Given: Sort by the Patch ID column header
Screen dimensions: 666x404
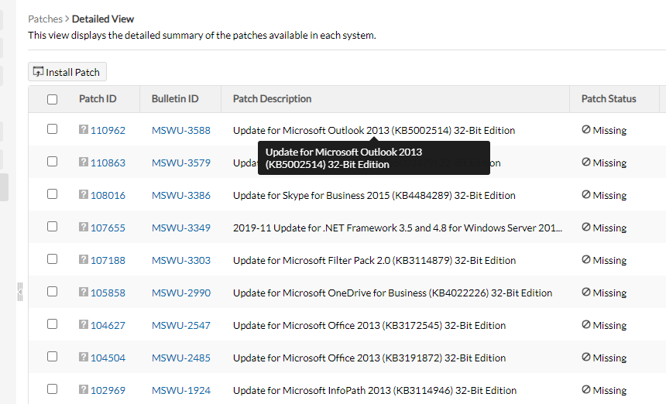Looking at the screenshot, I should point(98,99).
